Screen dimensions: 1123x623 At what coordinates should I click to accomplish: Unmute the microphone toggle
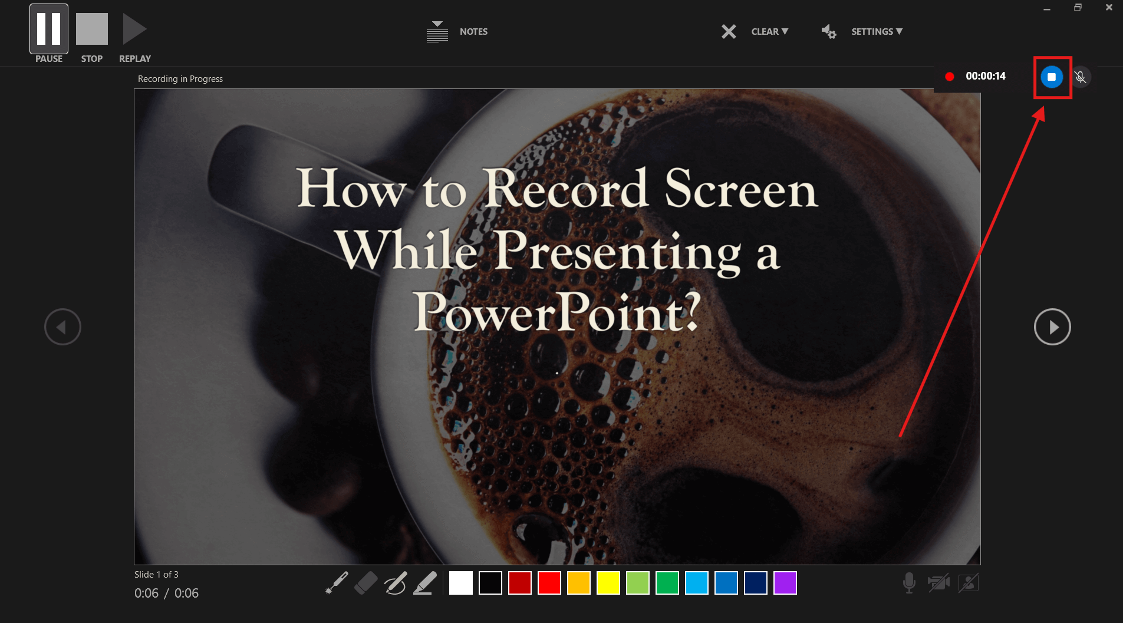tap(1081, 77)
